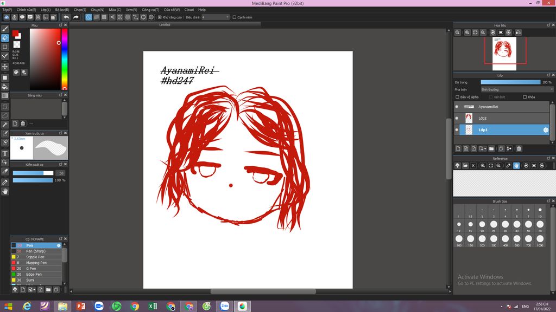
Task: Select the Bucket fill tool
Action: [x=5, y=87]
